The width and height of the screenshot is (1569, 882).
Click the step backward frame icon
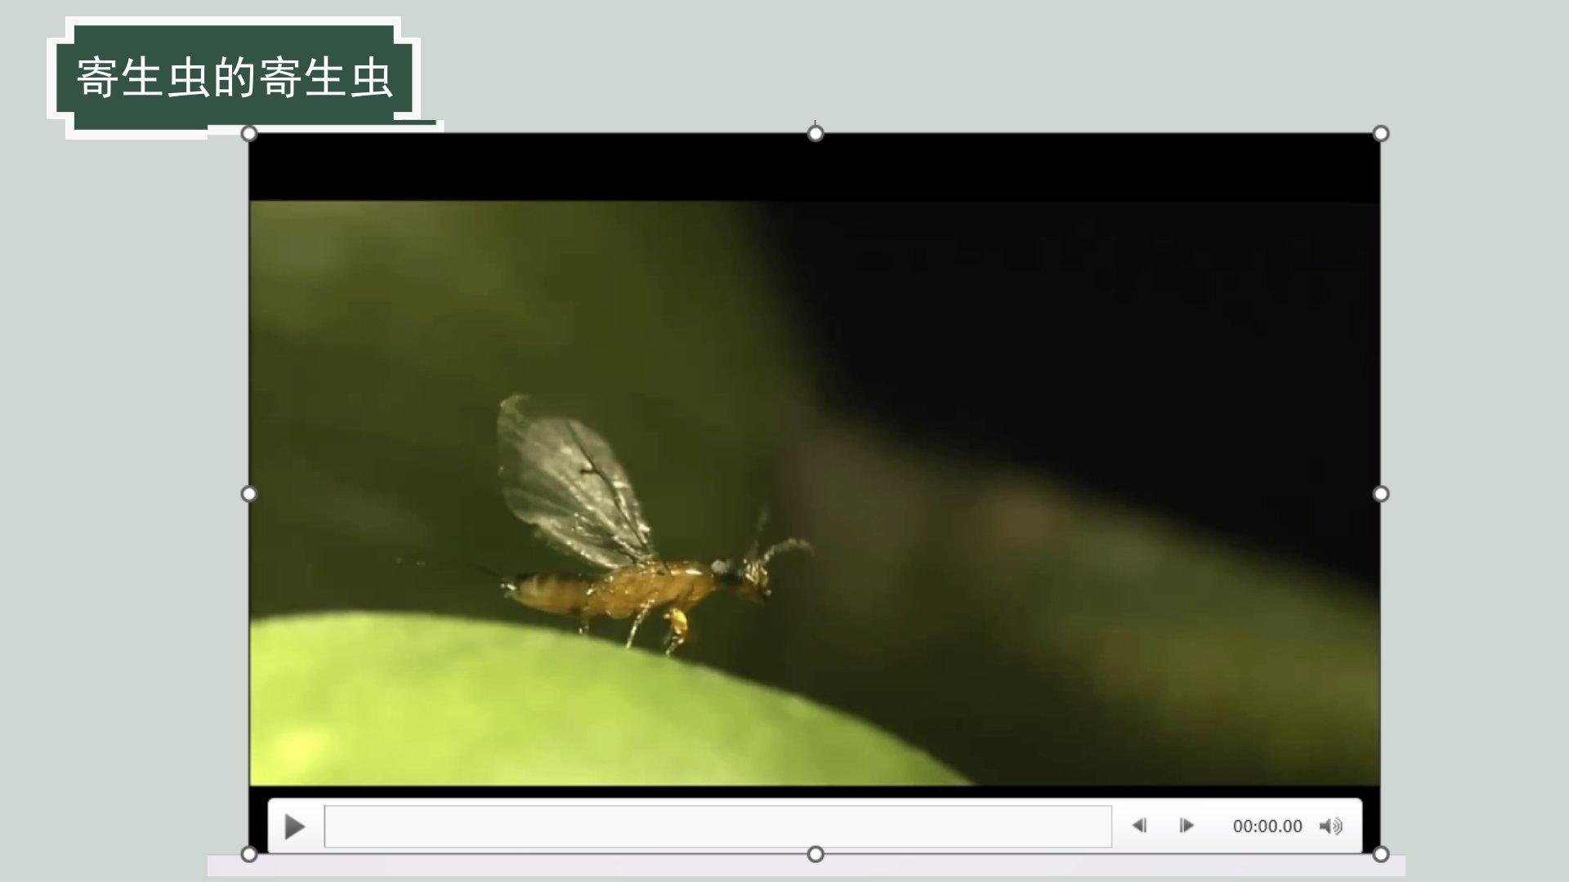coord(1139,826)
